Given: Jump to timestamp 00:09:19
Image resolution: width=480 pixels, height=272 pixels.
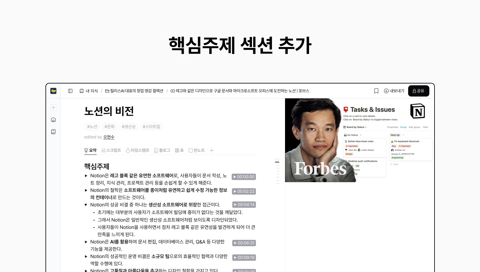Looking at the screenshot, I should [244, 257].
